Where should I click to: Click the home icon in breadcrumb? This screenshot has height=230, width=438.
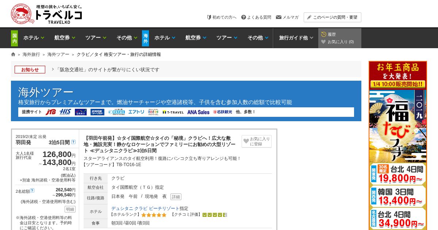point(13,54)
